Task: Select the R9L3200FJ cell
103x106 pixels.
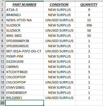Action: point(24,98)
